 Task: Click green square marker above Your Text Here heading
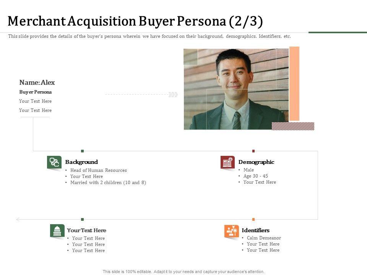tap(82, 219)
